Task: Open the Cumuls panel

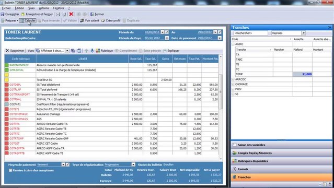Action: [x=281, y=169]
